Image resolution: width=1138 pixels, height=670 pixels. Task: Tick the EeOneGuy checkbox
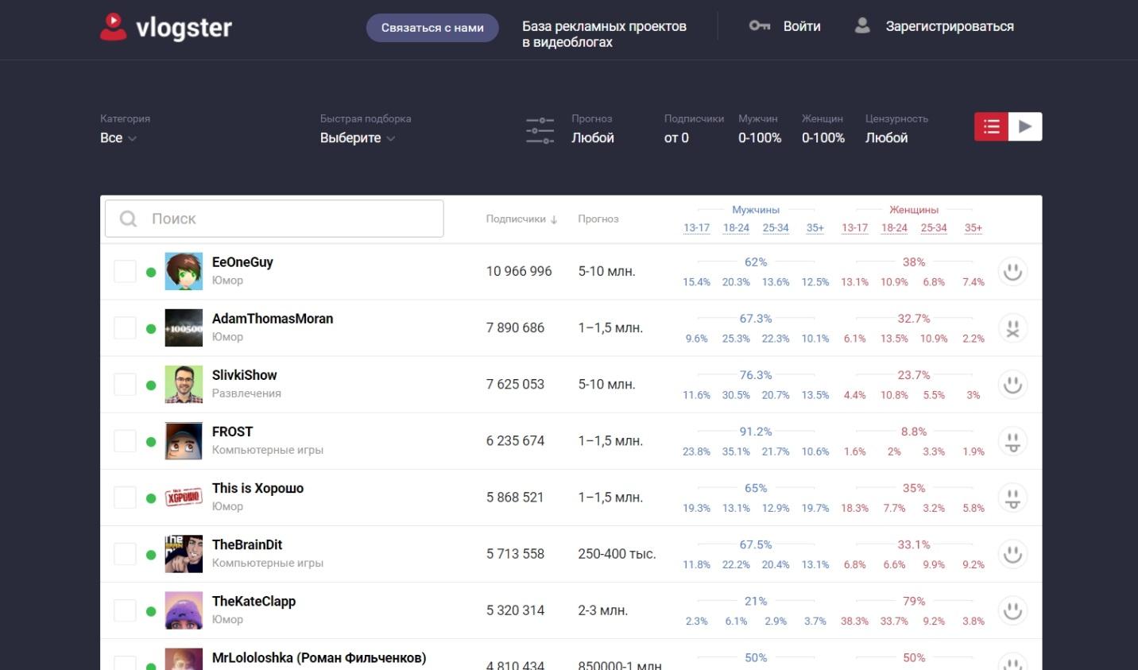click(x=125, y=271)
